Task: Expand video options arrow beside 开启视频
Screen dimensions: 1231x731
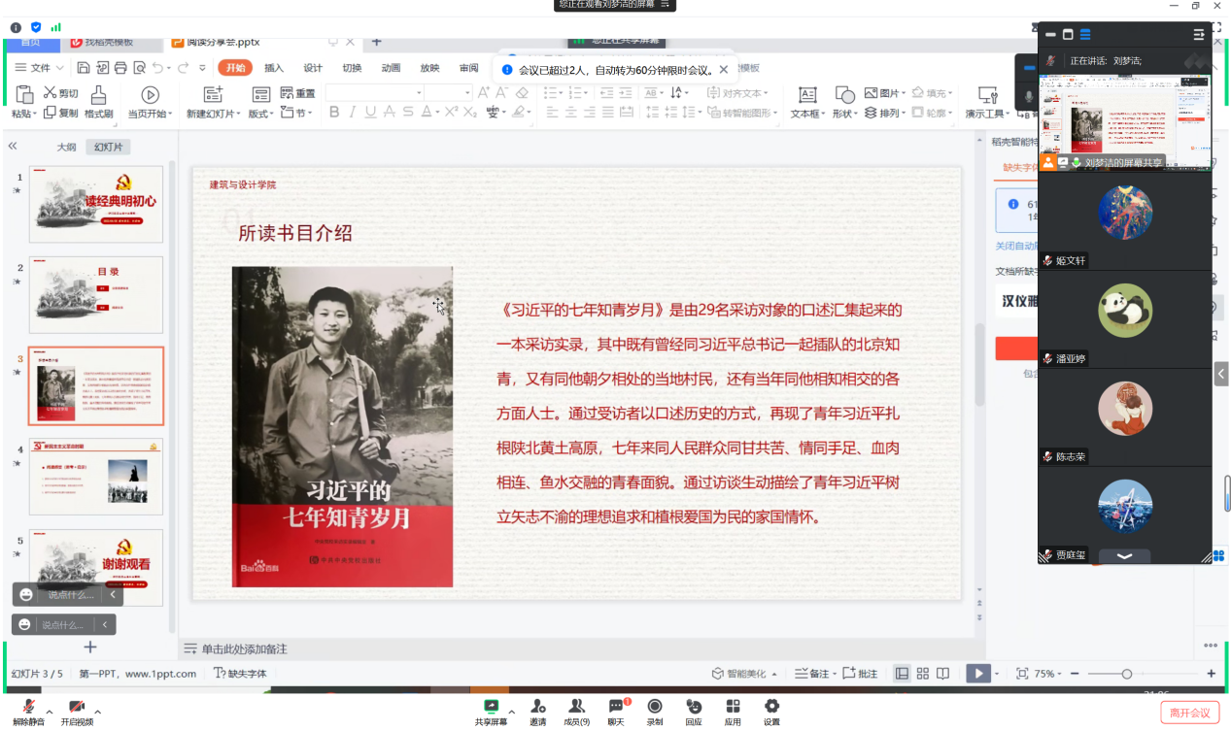Action: (97, 712)
